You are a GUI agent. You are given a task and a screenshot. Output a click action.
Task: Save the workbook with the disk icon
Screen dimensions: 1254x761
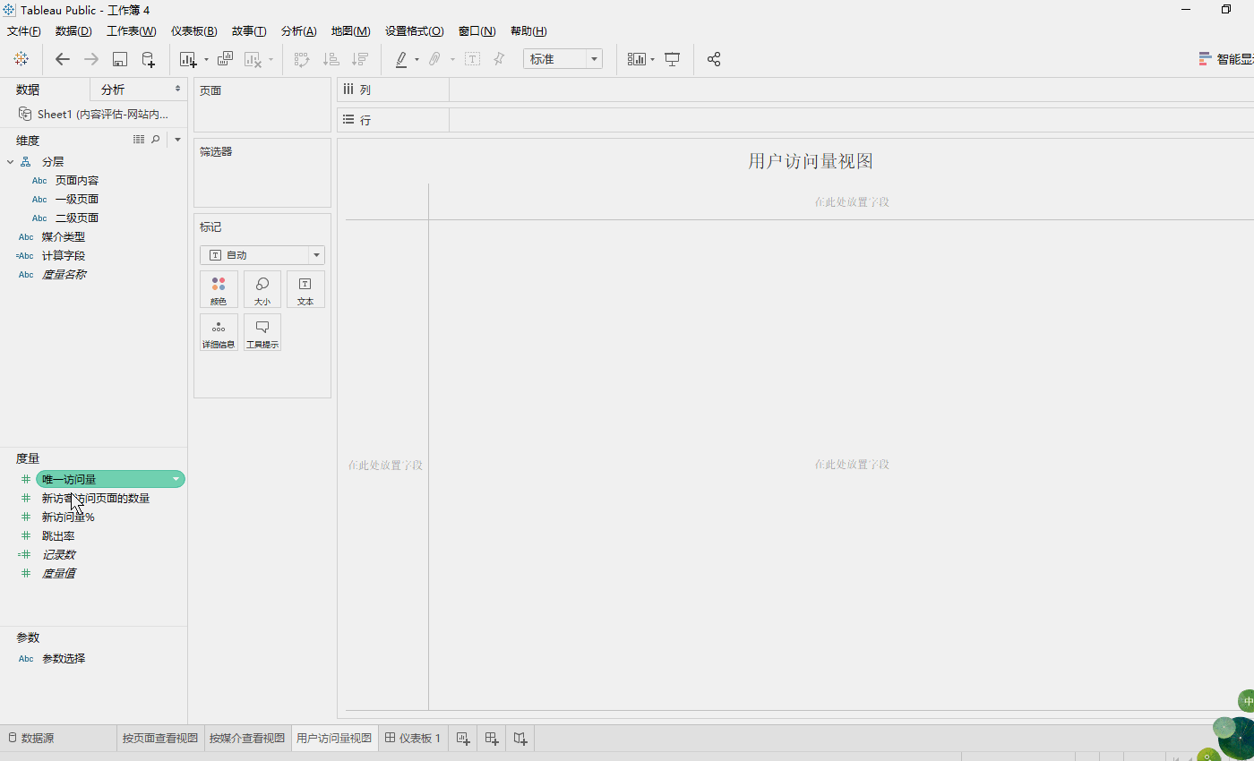(120, 59)
